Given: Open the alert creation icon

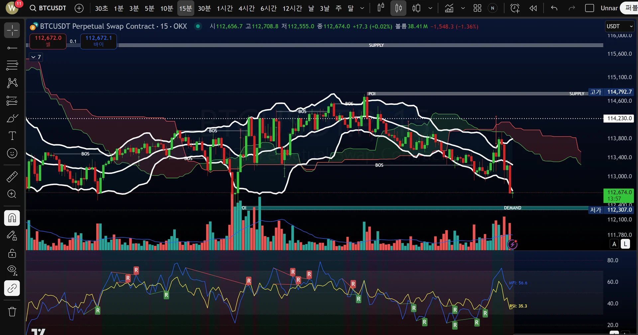Looking at the screenshot, I should coord(515,8).
